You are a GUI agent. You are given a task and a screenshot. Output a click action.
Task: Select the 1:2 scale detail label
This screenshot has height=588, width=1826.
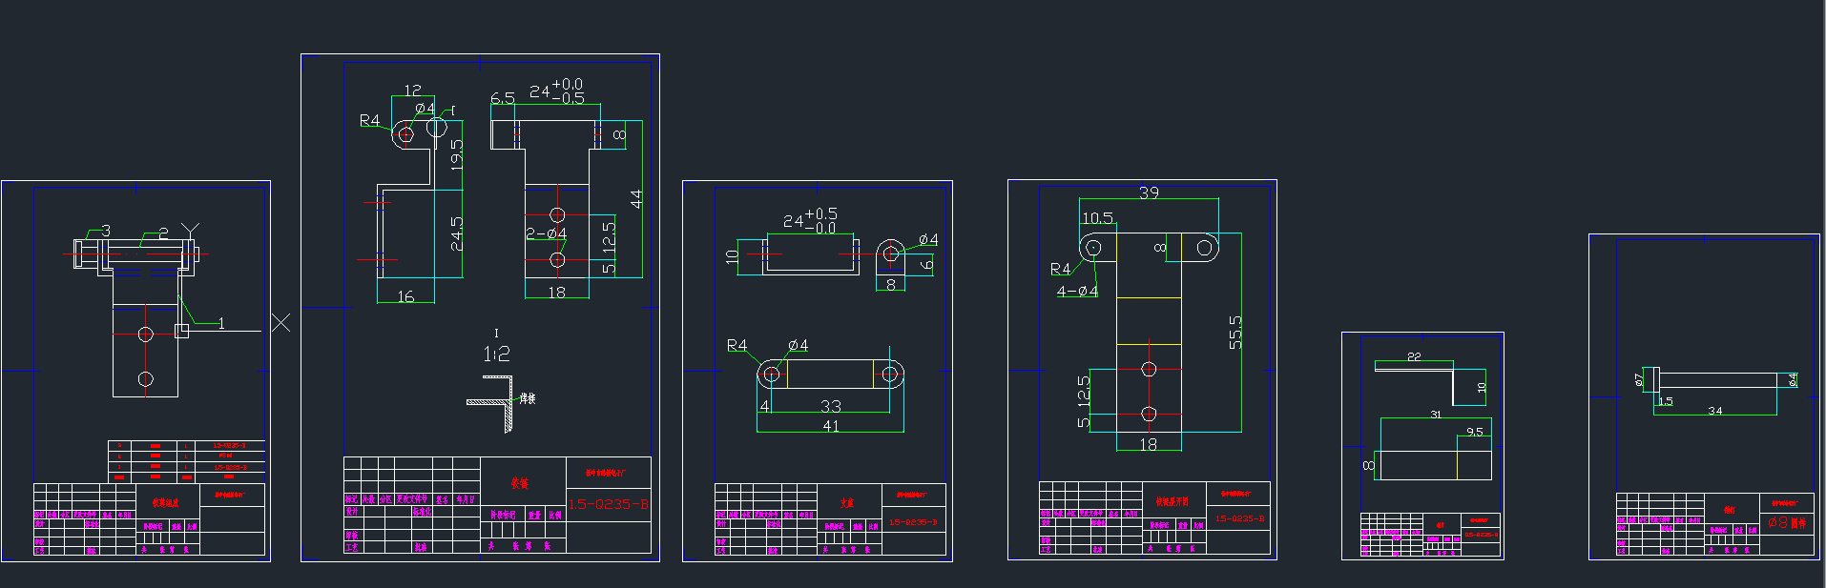tap(496, 355)
